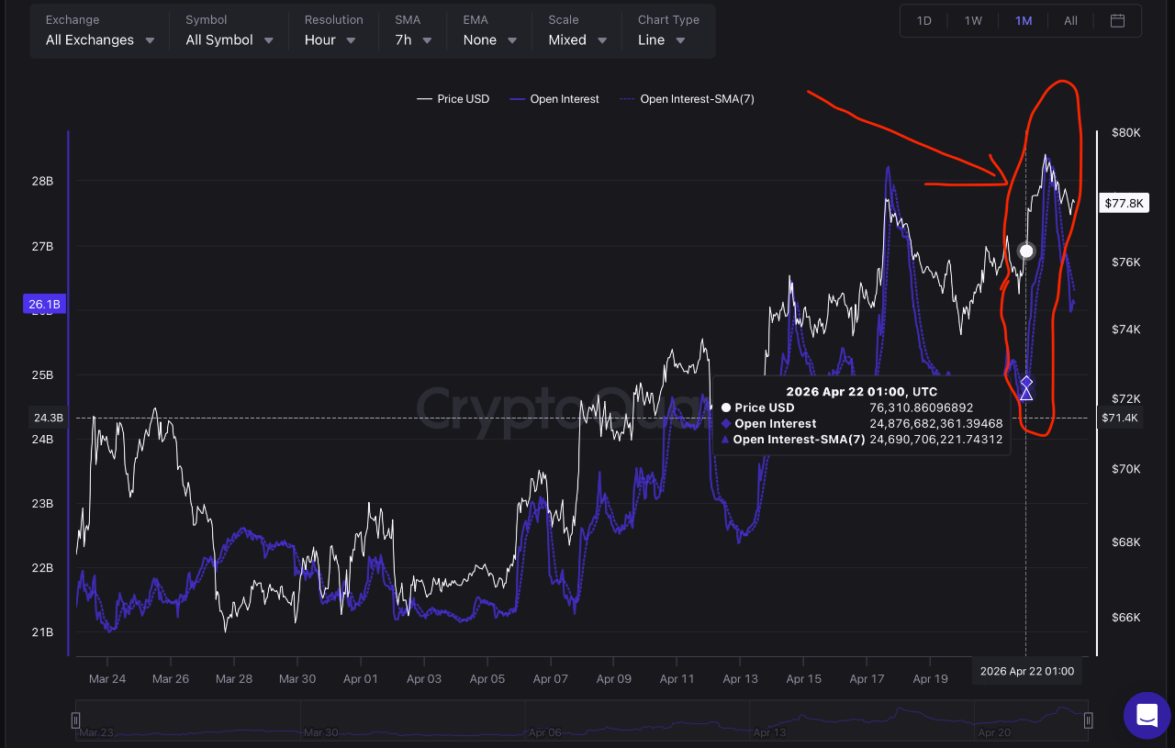
Task: Open the chat support bubble
Action: (x=1147, y=715)
